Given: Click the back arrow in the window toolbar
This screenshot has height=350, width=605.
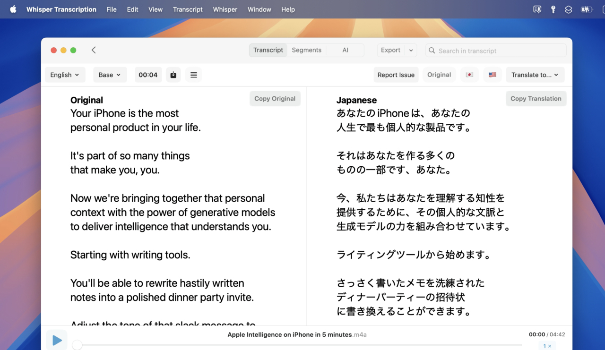Looking at the screenshot, I should [94, 50].
